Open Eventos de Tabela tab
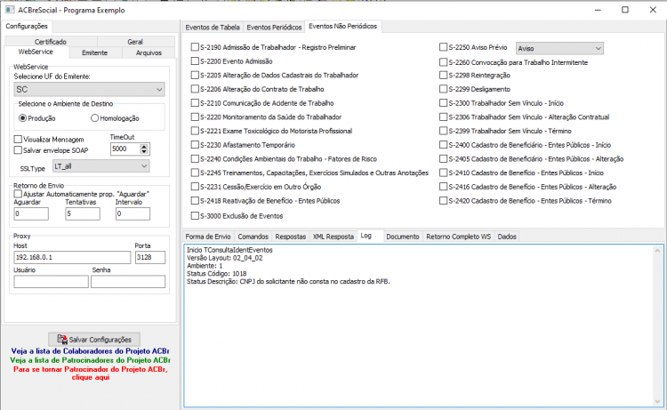Image resolution: width=667 pixels, height=410 pixels. [x=213, y=28]
